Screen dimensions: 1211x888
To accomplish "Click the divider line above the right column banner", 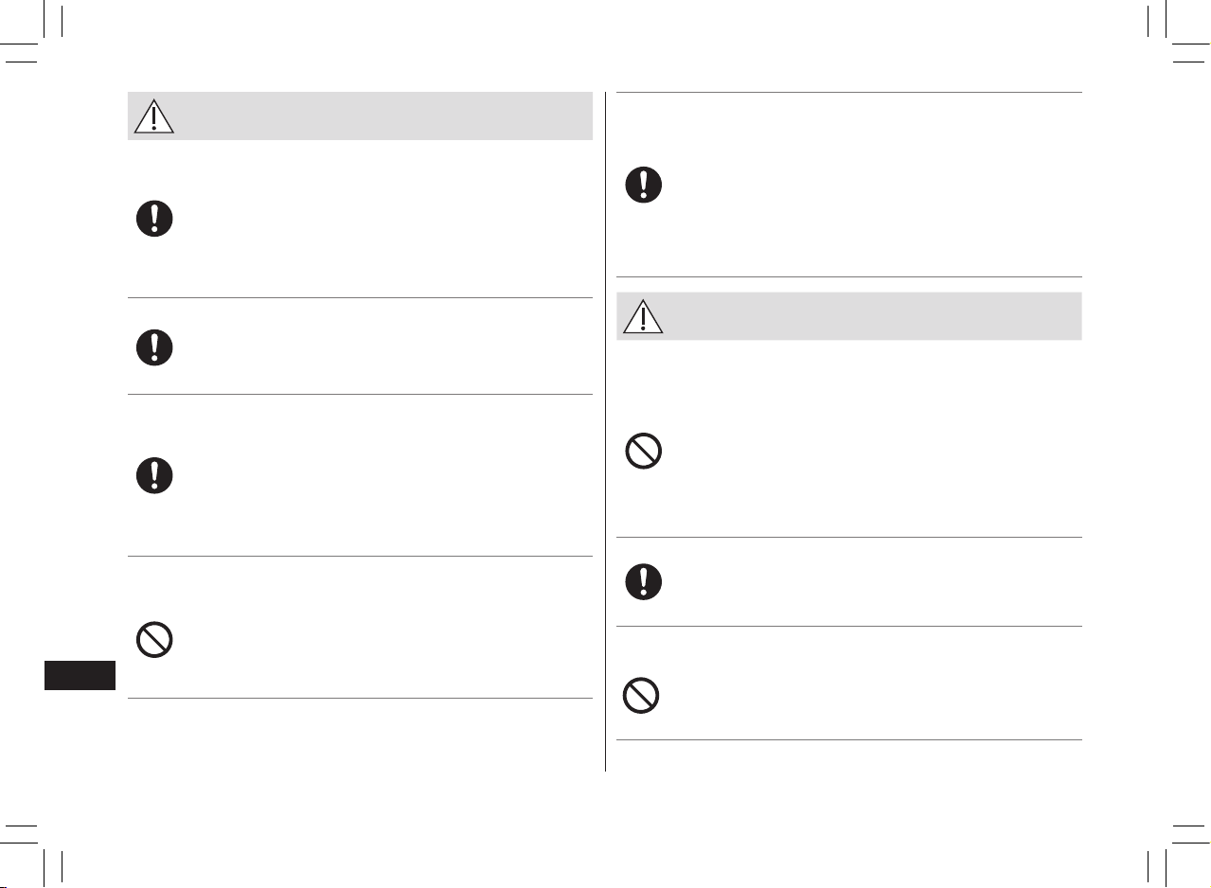I will pos(849,277).
